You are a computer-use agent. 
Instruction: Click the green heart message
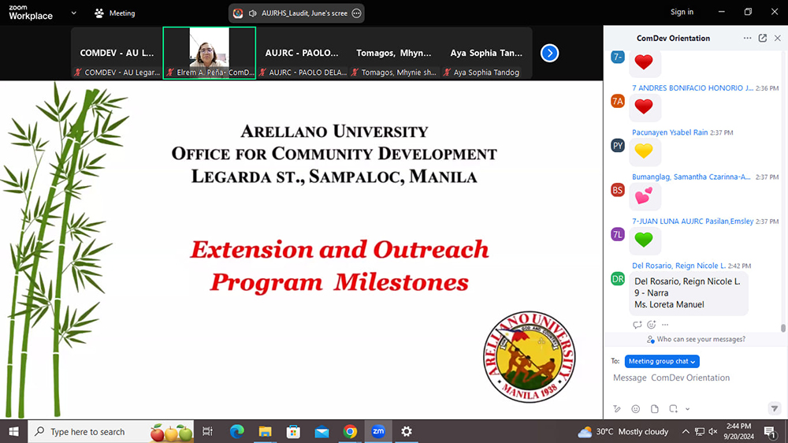point(644,240)
